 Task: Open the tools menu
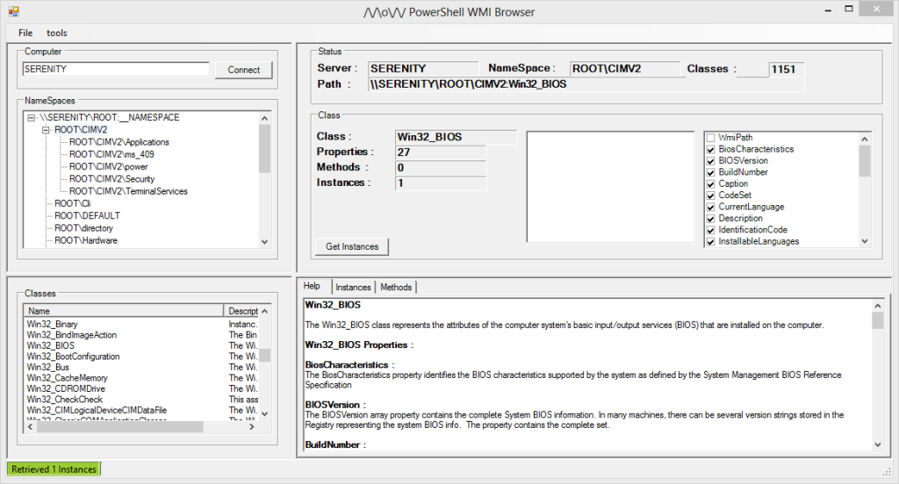(x=57, y=32)
